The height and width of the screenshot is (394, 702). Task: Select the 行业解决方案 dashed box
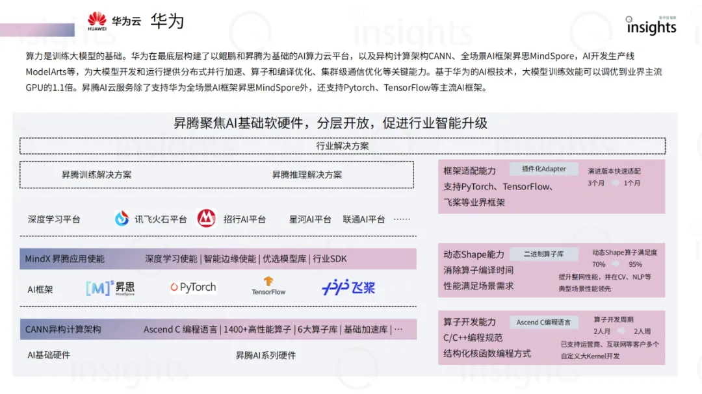click(343, 146)
